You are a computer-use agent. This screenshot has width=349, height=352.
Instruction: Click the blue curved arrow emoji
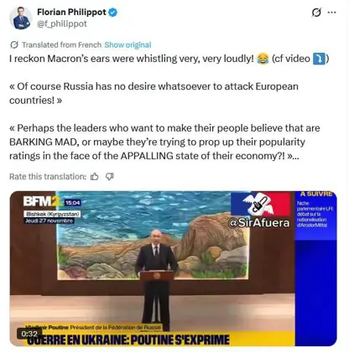tap(319, 59)
